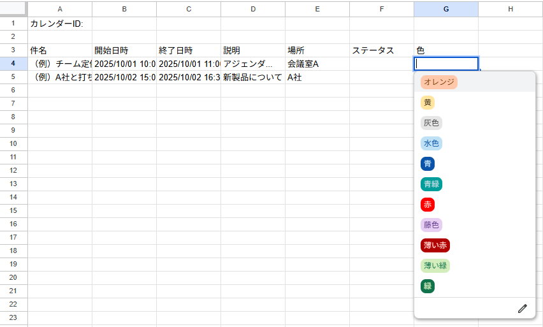Select the 水色 dropdown option

pyautogui.click(x=431, y=143)
